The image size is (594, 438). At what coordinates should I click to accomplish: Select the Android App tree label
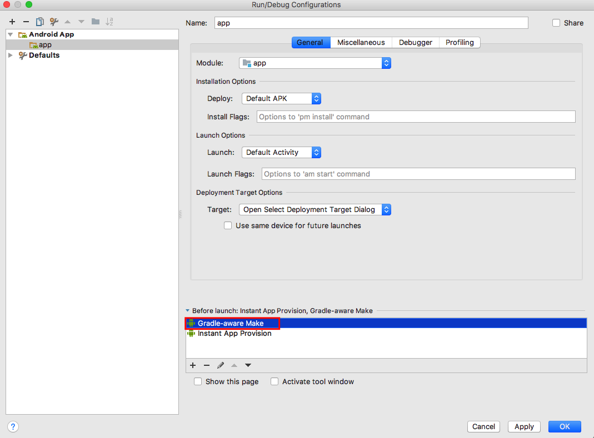coord(52,34)
